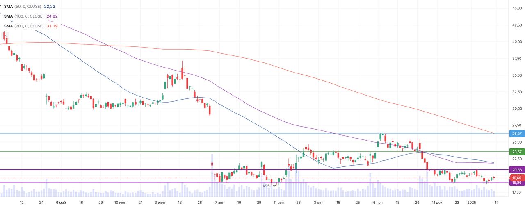Open the SMA 200 indicator legend
525x205 pixels.
pos(24,26)
